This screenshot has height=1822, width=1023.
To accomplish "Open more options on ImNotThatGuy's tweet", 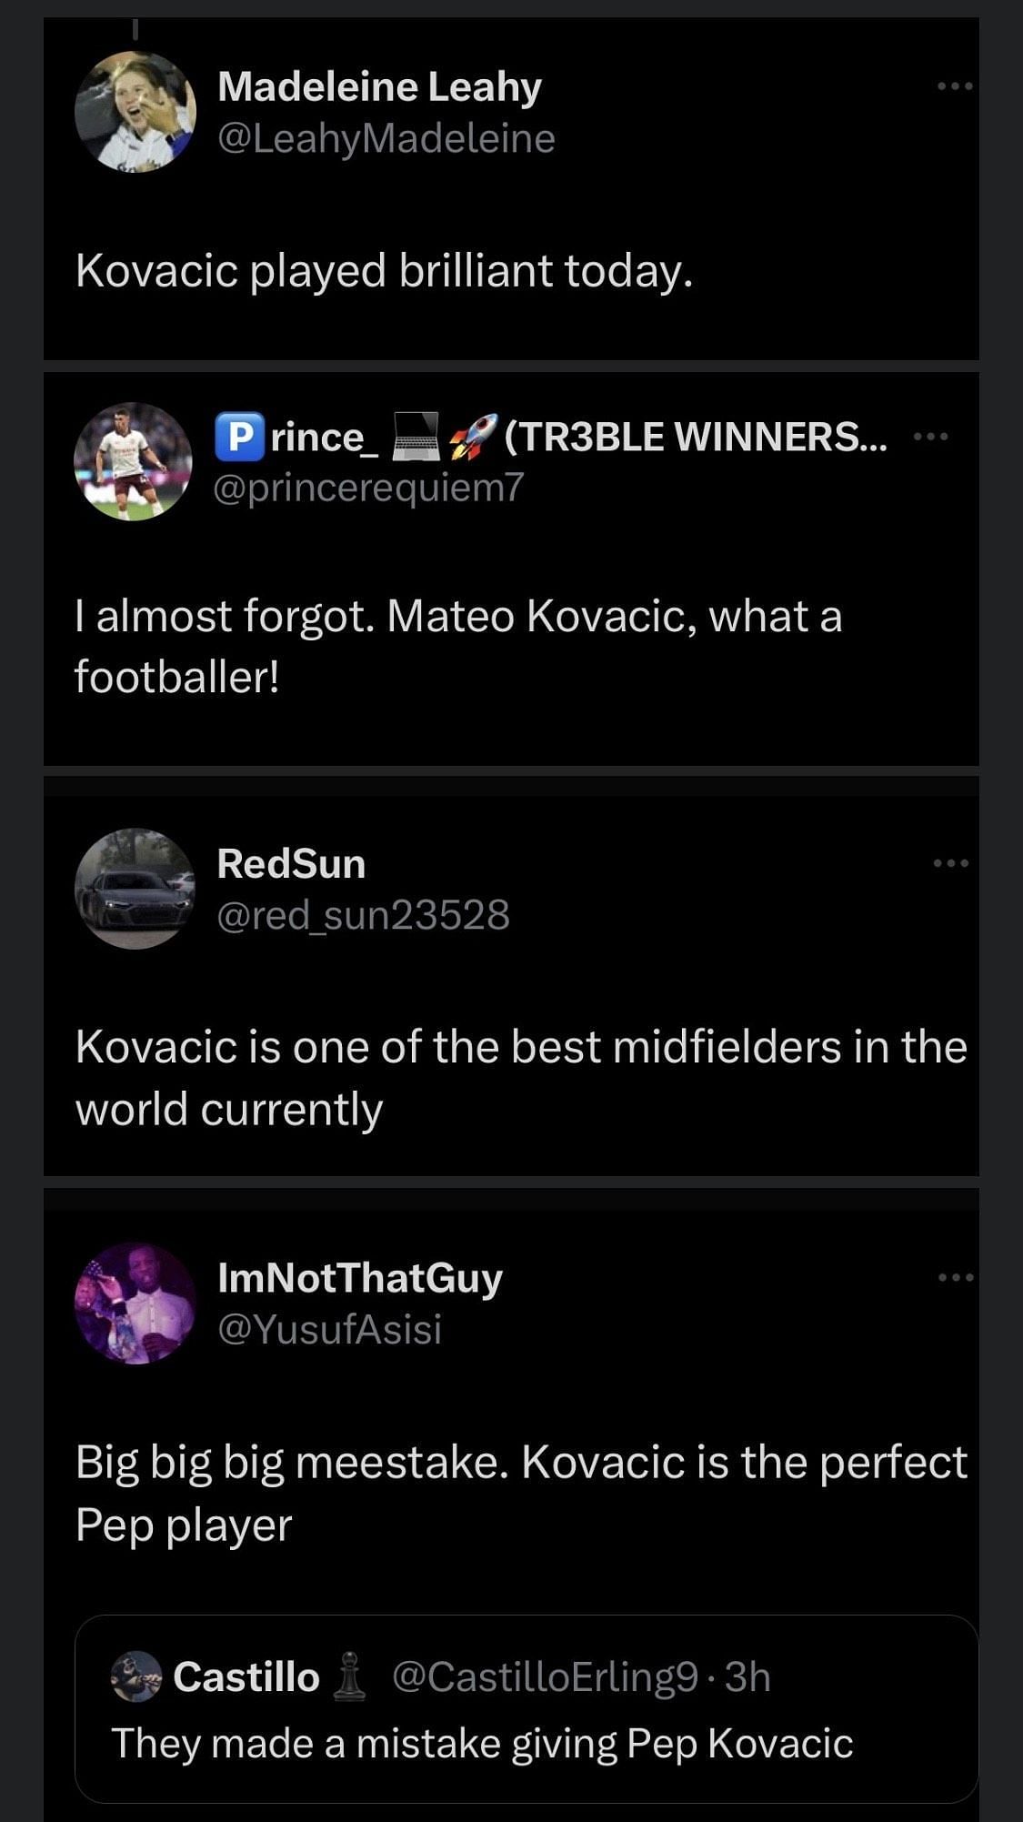I will point(955,1277).
